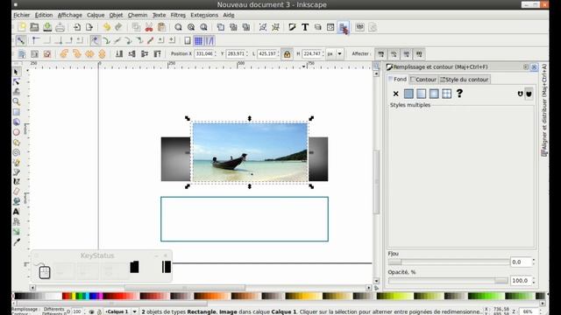Toggle snap to page border

(187, 41)
